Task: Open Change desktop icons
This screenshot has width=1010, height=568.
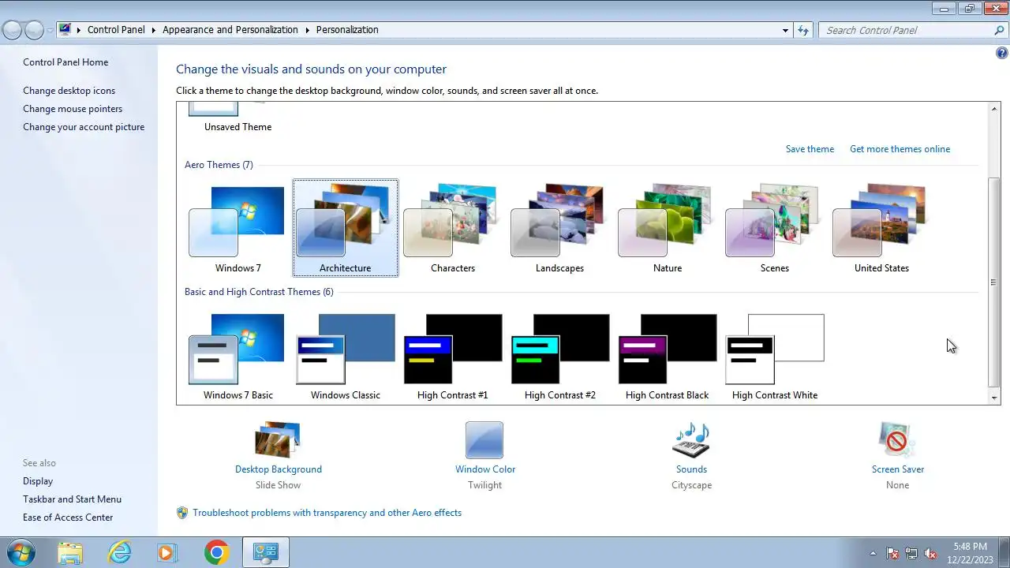Action: point(69,91)
